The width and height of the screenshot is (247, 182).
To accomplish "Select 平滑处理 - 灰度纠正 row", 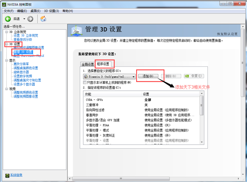I will coord(142,135).
